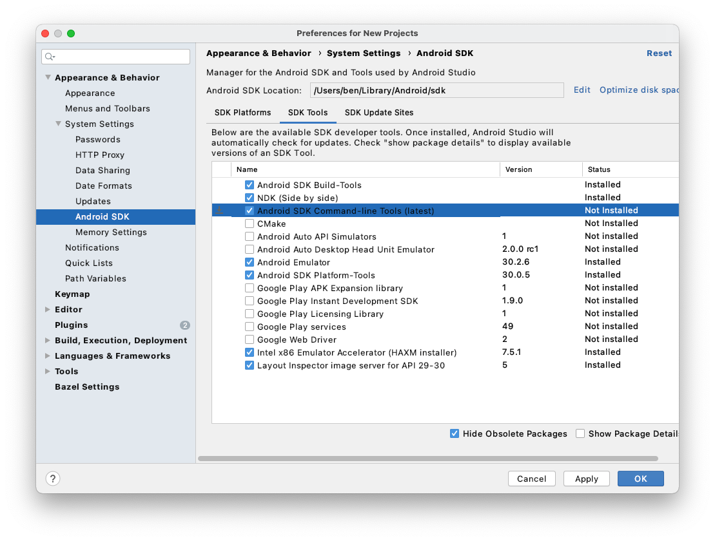Select Notifications in the sidebar
Image resolution: width=715 pixels, height=541 pixels.
[x=92, y=248]
